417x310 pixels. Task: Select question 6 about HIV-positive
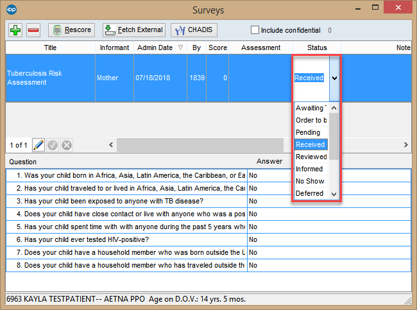(126, 239)
